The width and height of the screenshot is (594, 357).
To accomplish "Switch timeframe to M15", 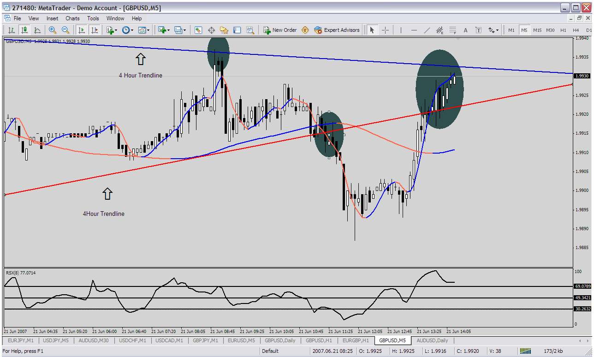I will pyautogui.click(x=537, y=30).
